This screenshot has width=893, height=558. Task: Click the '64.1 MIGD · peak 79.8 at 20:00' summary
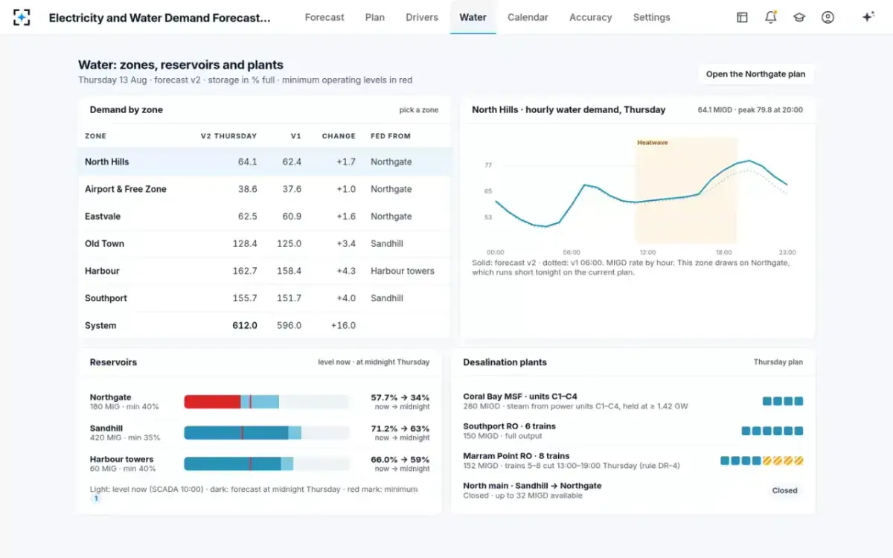tap(750, 110)
